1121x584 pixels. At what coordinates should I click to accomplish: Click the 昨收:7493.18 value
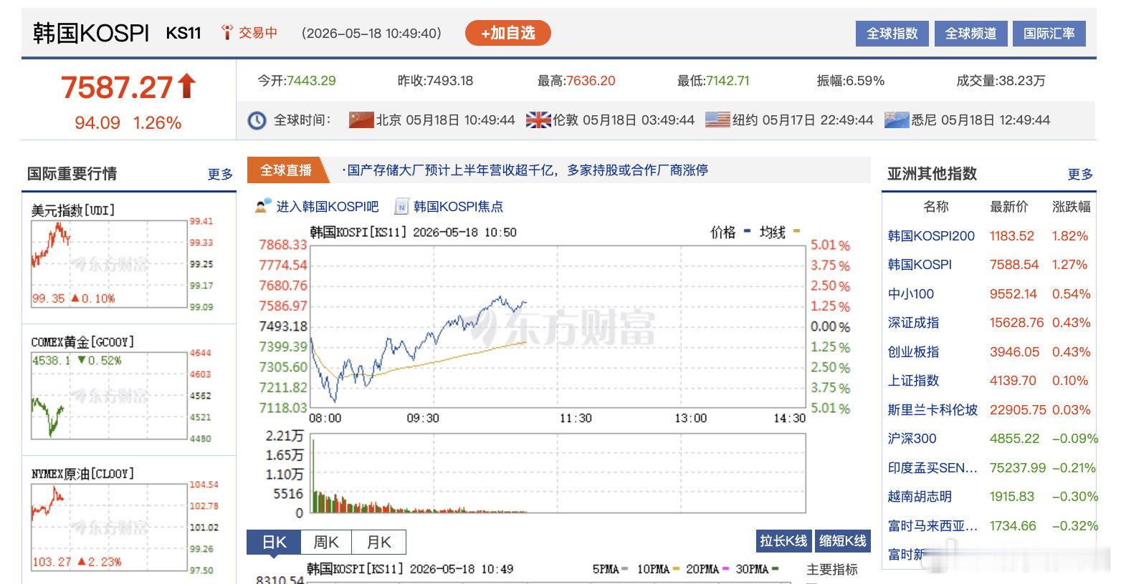(435, 81)
